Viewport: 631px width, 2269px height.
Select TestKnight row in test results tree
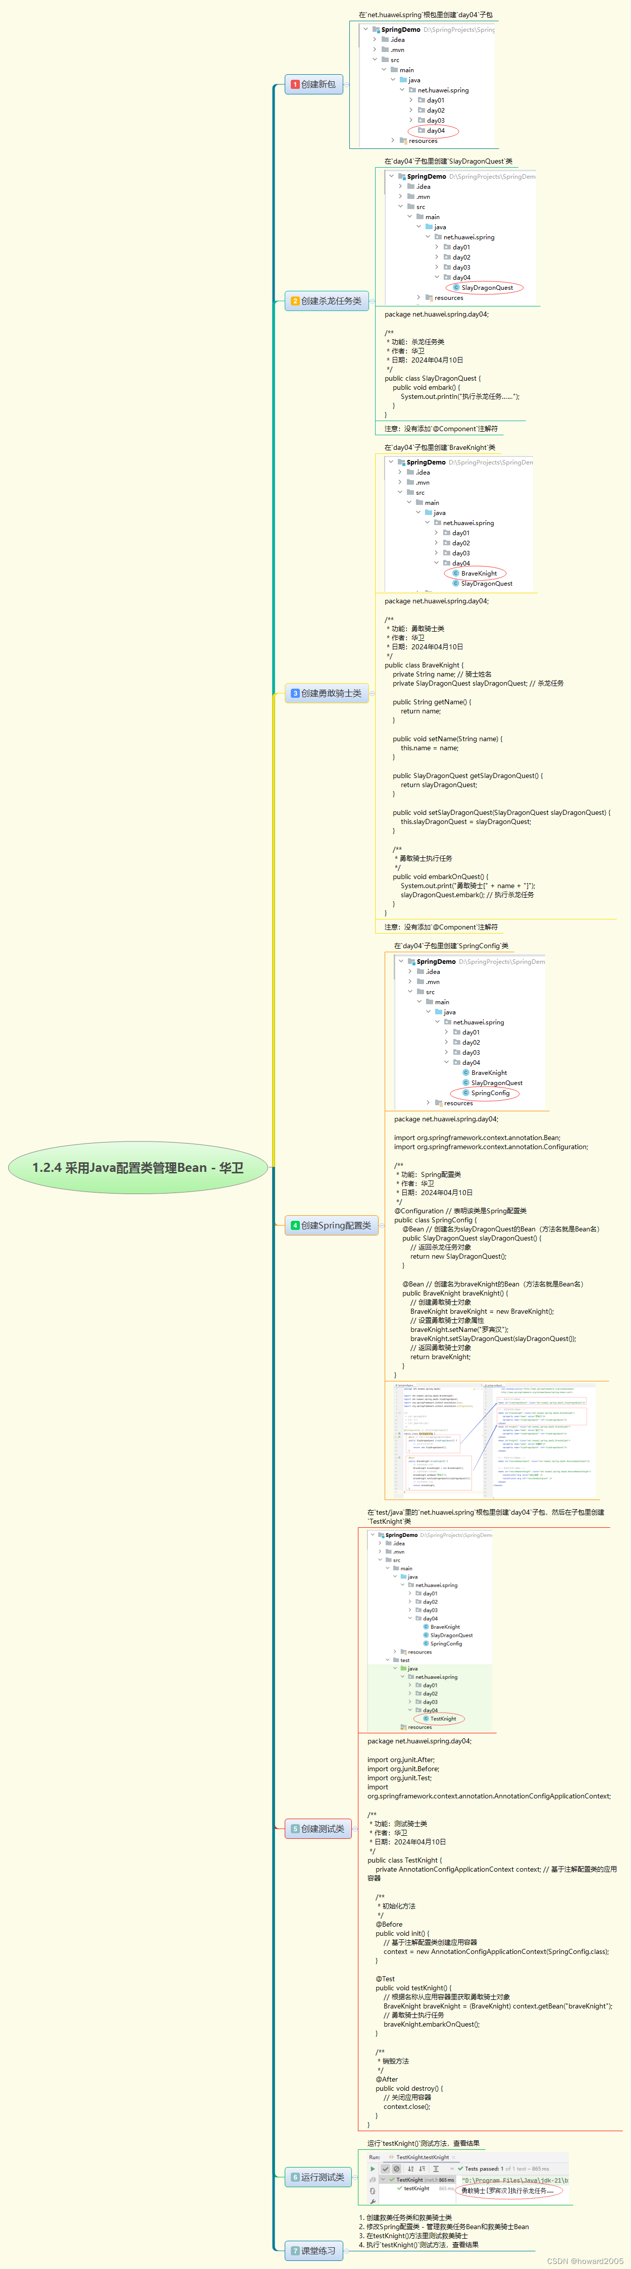point(417,2180)
